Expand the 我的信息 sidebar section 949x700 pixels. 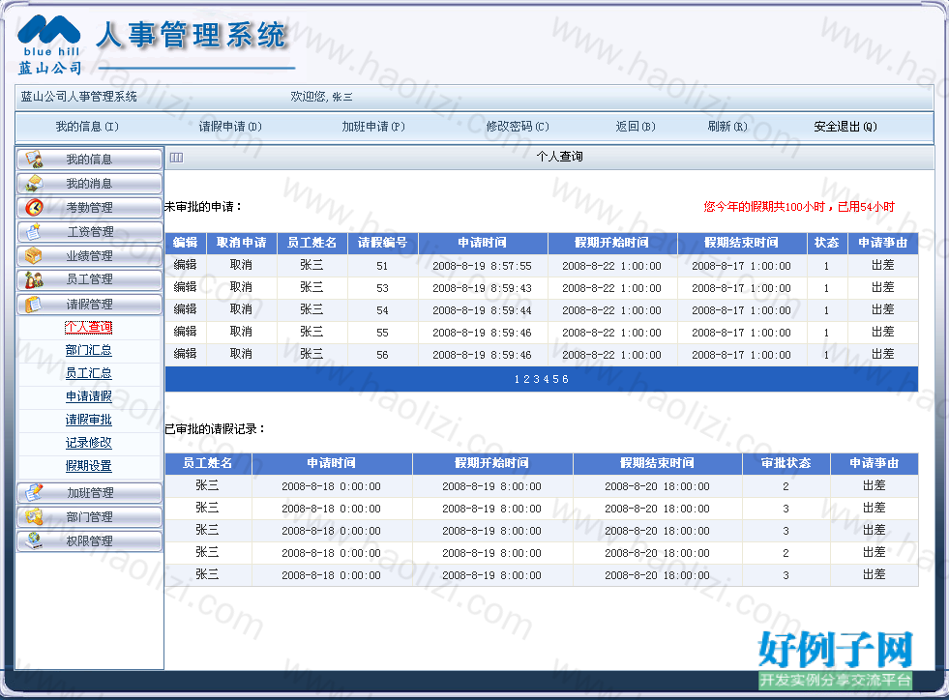click(x=90, y=160)
